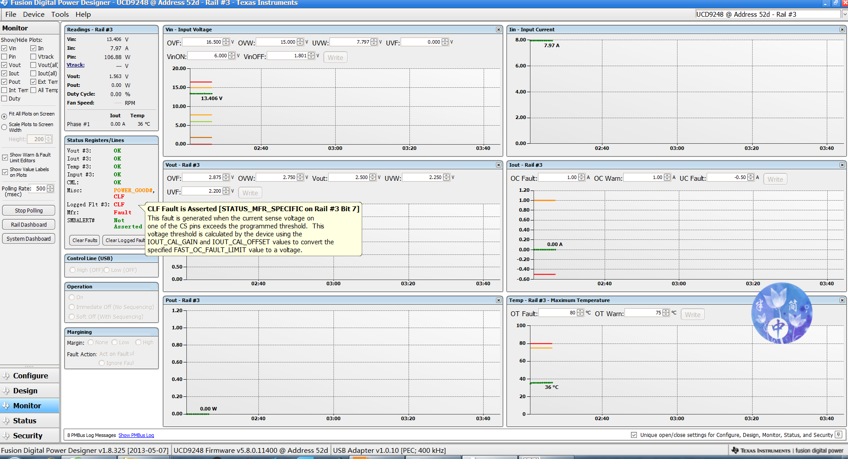Open the Rail Dashboard

pos(29,225)
